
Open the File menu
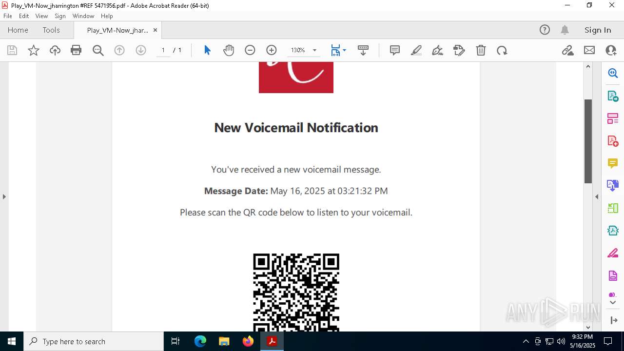[x=8, y=16]
